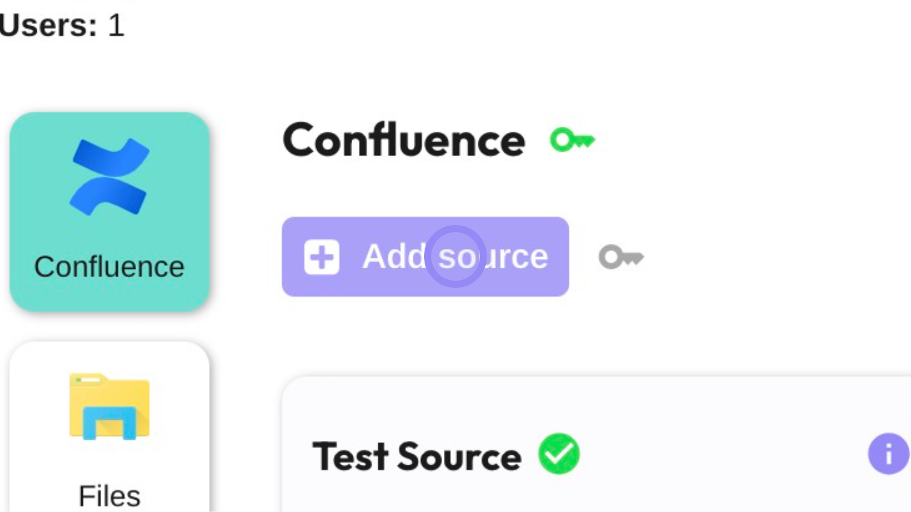
Task: Click the word "Source" in the Test Source title
Action: [x=459, y=456]
